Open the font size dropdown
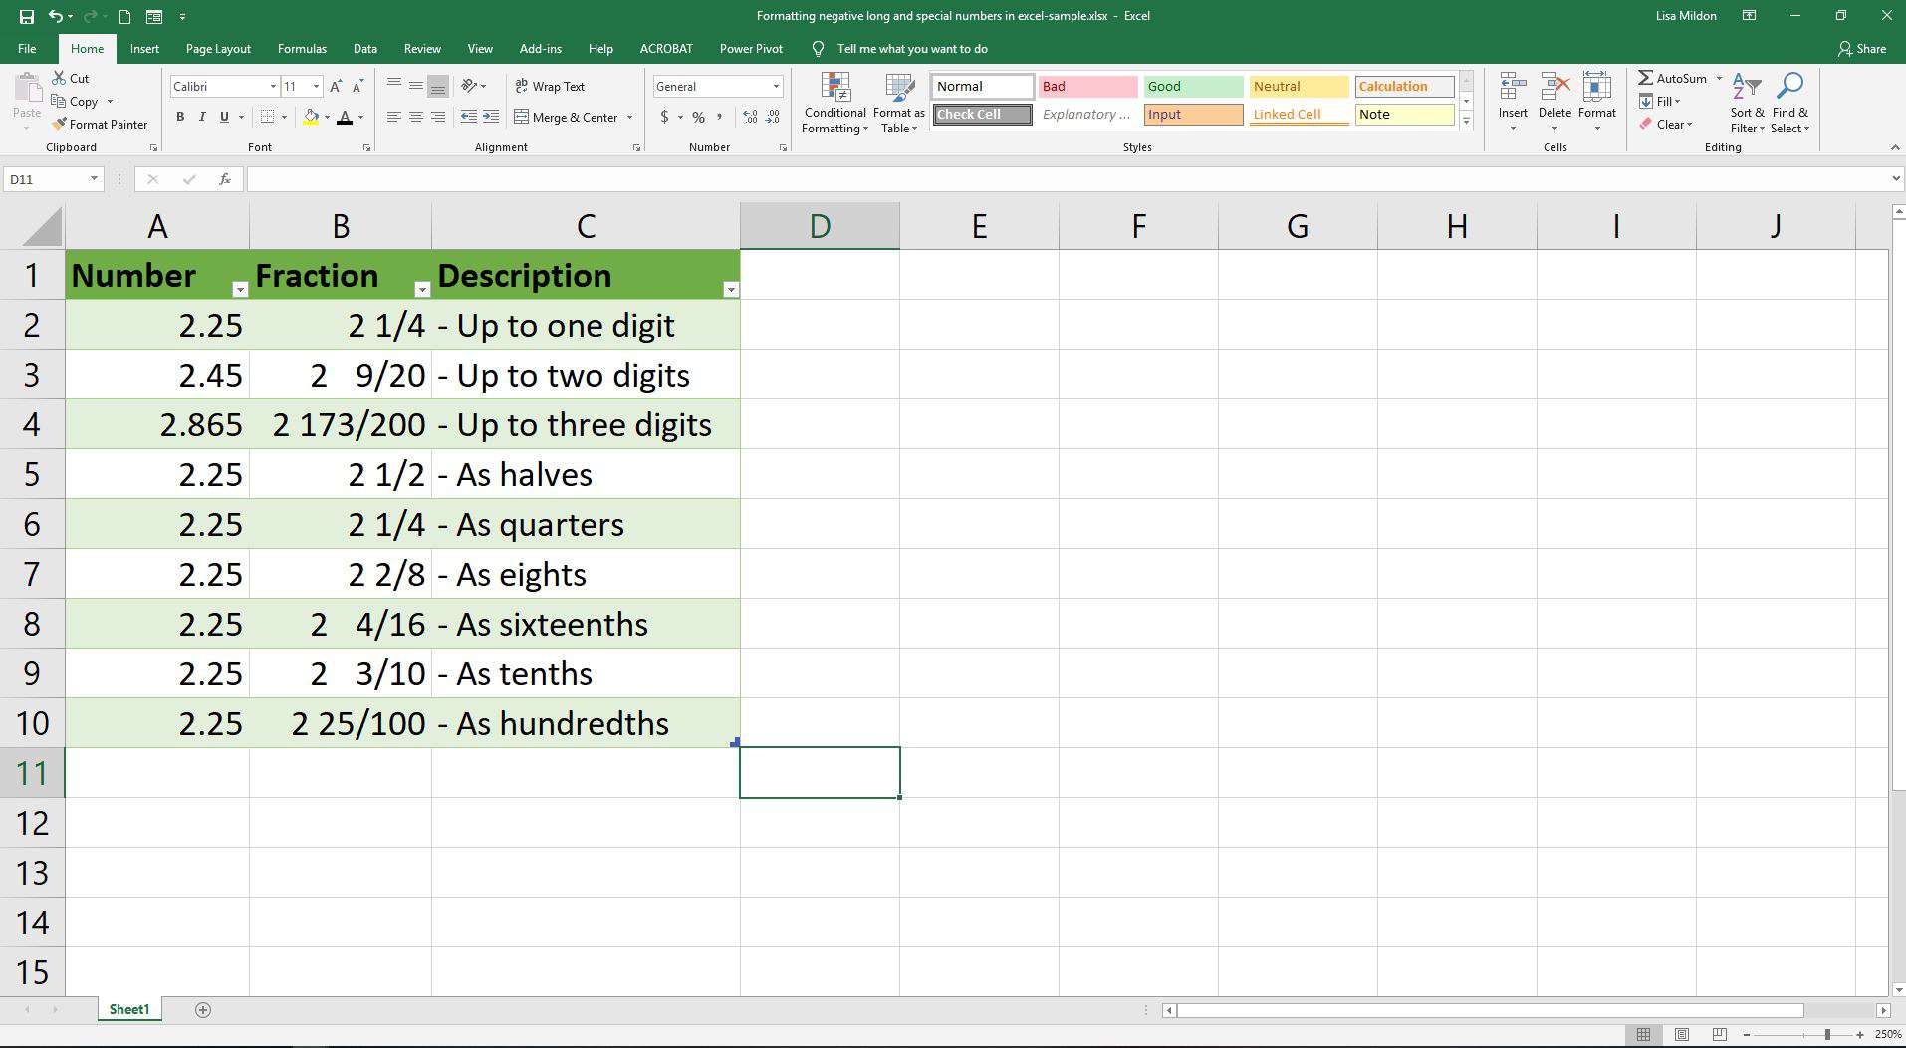The width and height of the screenshot is (1906, 1048). pyautogui.click(x=316, y=87)
